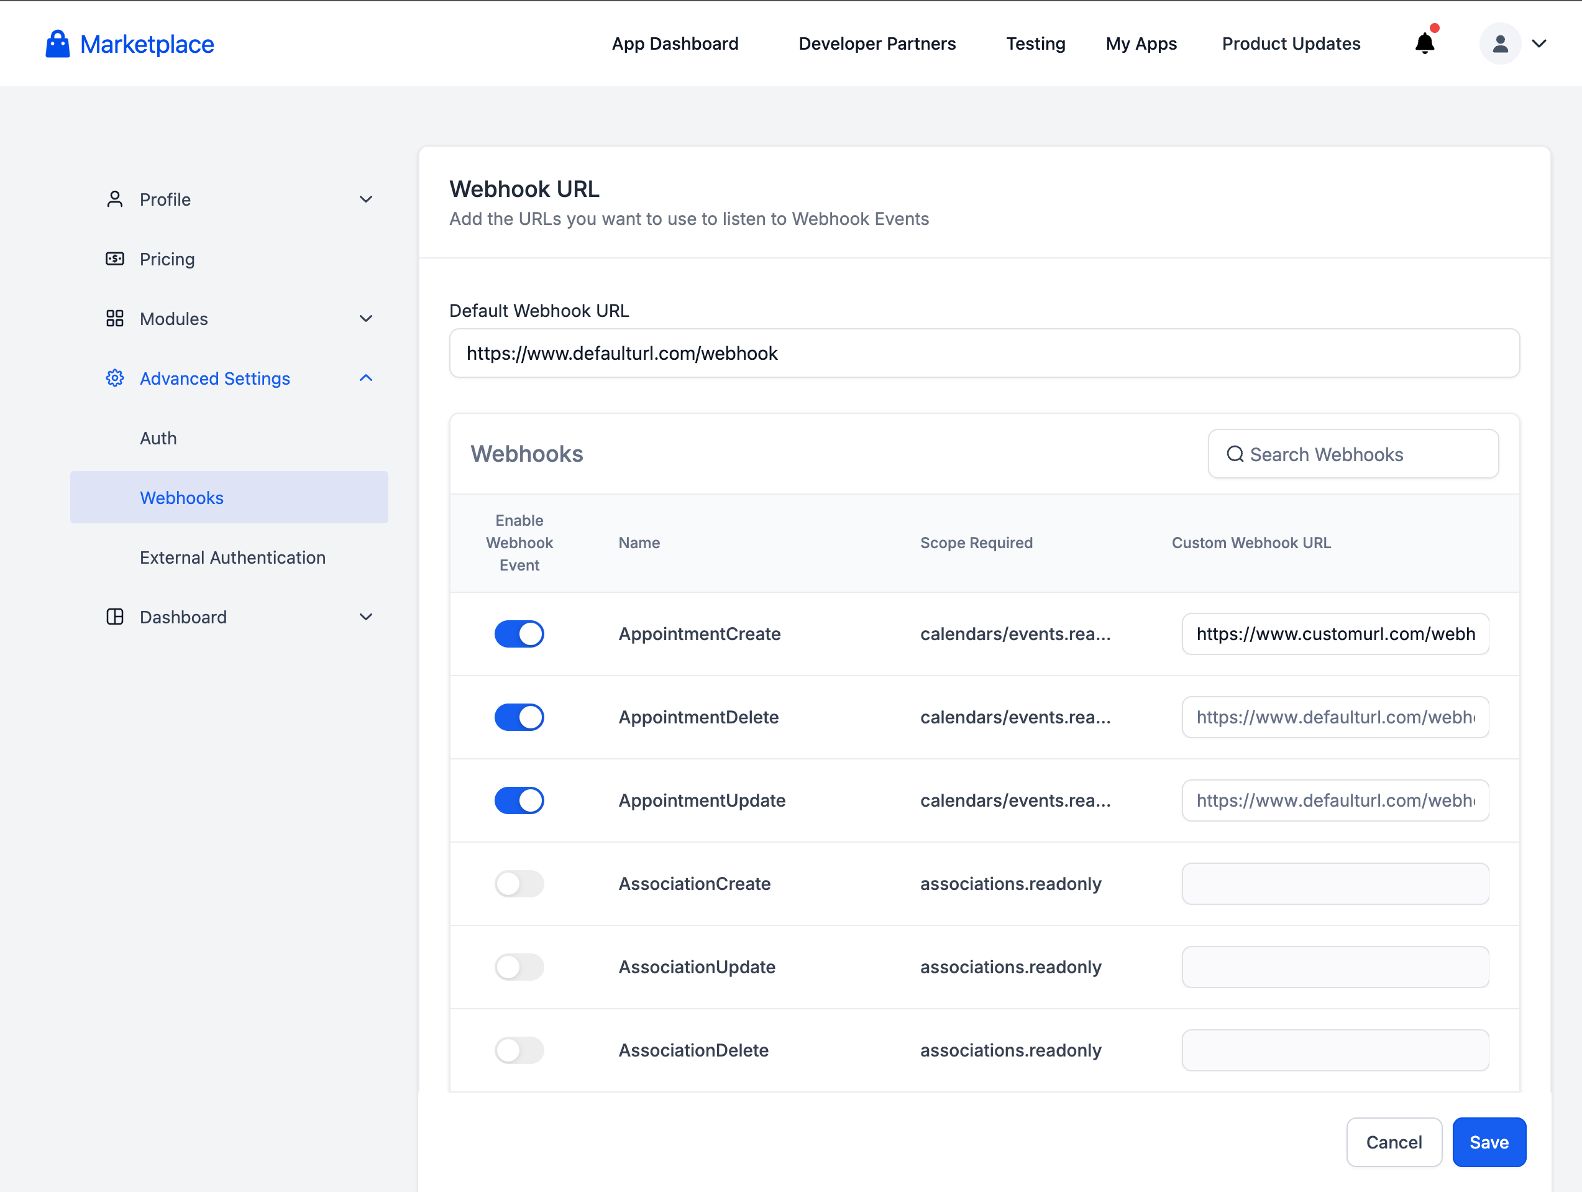Enable the AssociationCreate webhook toggle
Viewport: 1582px width, 1192px height.
[x=519, y=884]
